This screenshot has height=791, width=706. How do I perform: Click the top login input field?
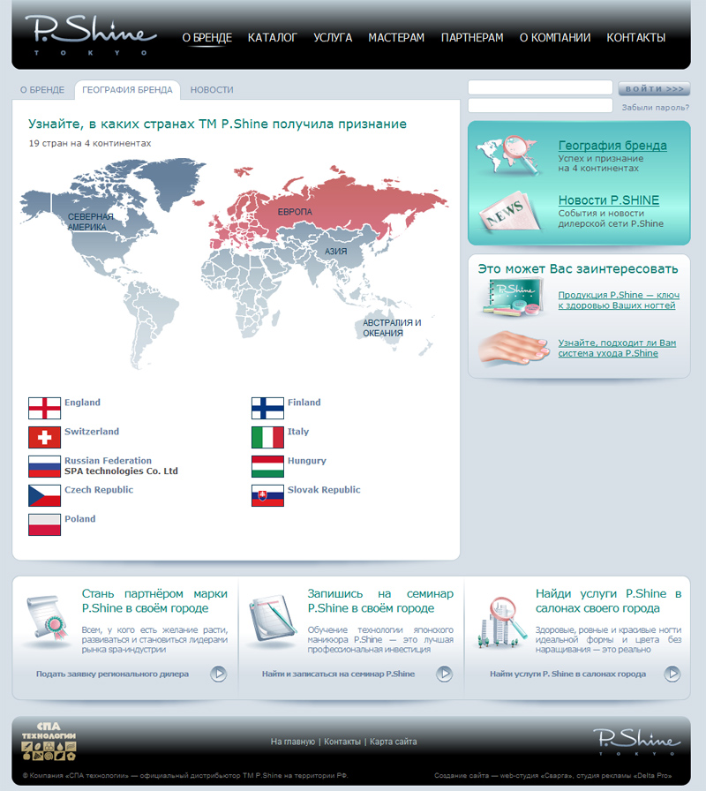click(x=539, y=88)
